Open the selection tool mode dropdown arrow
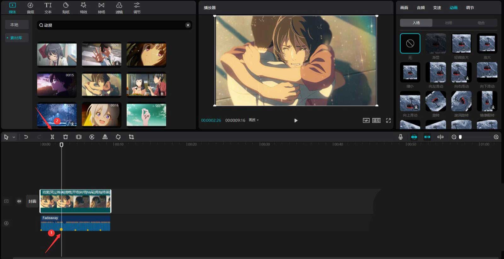The width and height of the screenshot is (504, 259). (14, 137)
